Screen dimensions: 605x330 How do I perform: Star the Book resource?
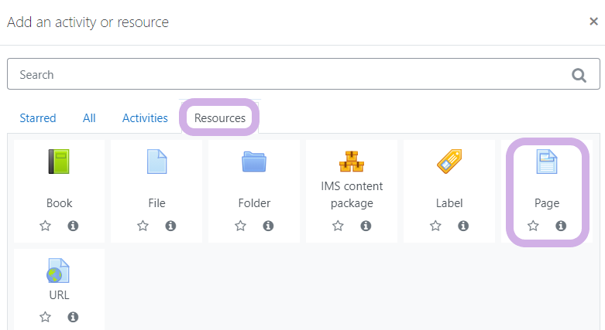(x=45, y=226)
